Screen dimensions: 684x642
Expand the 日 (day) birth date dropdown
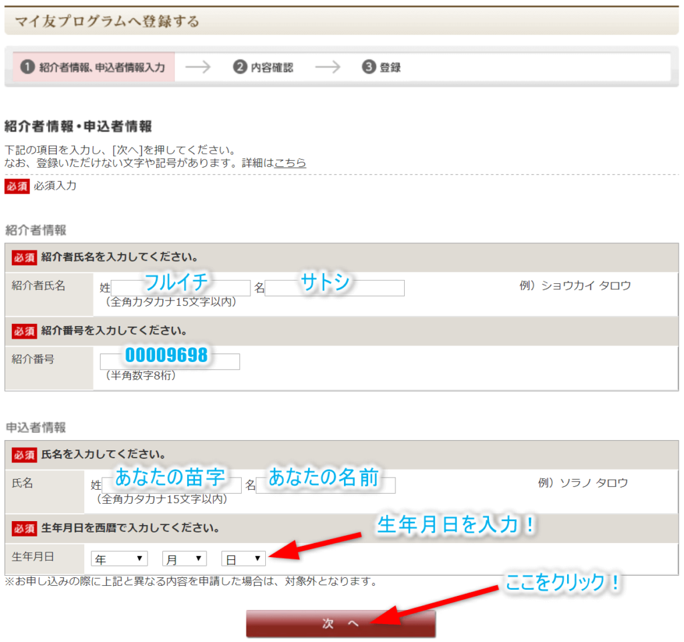[x=243, y=558]
